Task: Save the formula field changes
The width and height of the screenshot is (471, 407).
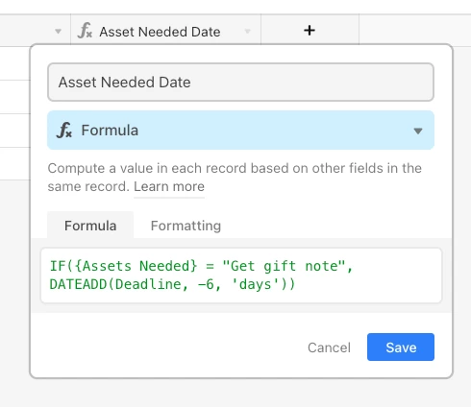Action: click(401, 347)
